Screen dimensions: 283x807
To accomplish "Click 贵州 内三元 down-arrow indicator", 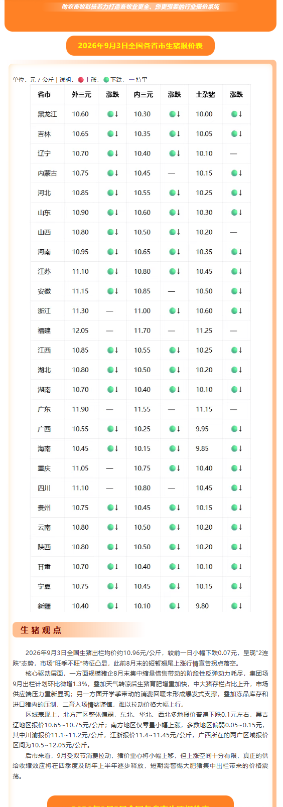I will pyautogui.click(x=175, y=507).
